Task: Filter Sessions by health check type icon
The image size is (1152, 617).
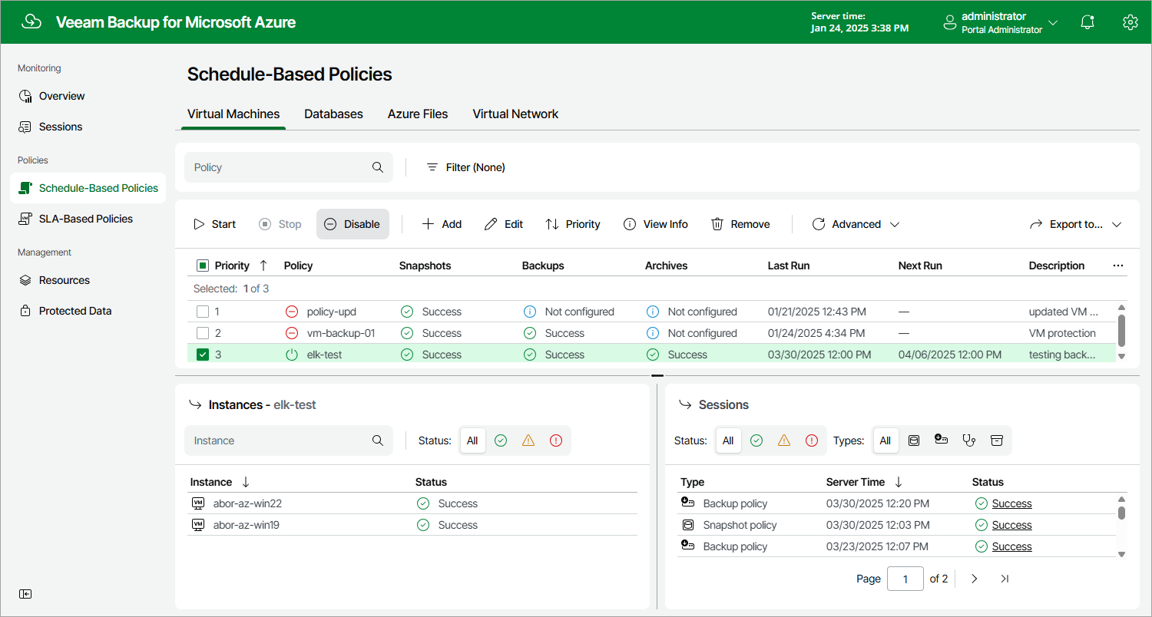Action: click(968, 440)
